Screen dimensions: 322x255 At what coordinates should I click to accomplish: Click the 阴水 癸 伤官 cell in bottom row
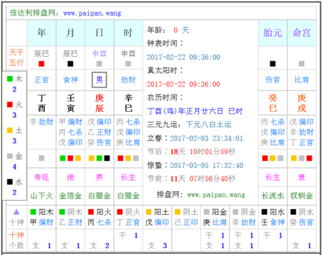point(301,217)
